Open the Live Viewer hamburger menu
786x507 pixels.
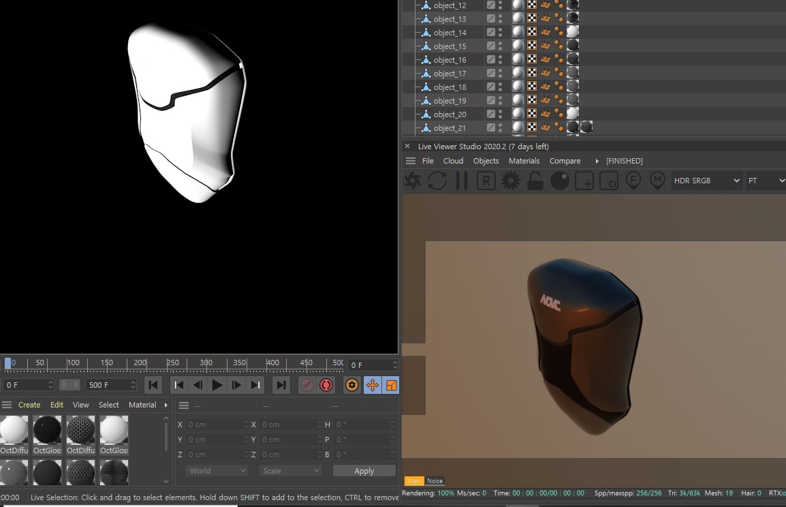click(x=411, y=161)
